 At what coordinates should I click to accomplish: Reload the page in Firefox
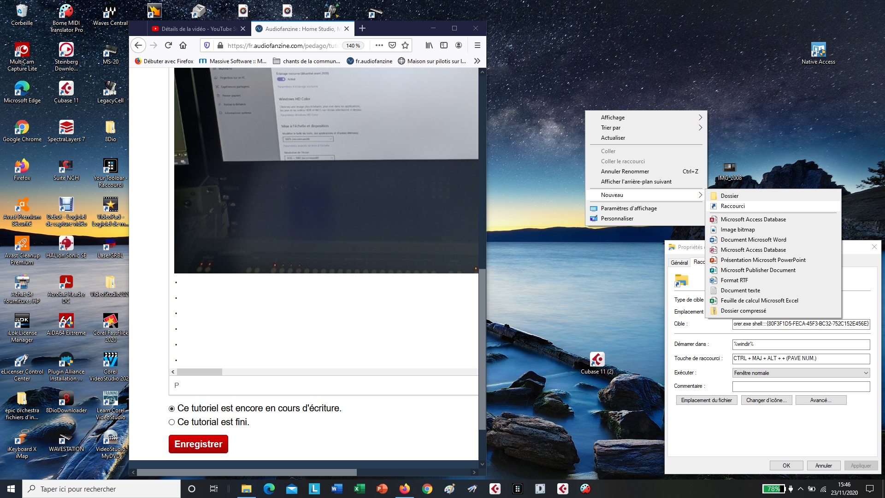[168, 45]
